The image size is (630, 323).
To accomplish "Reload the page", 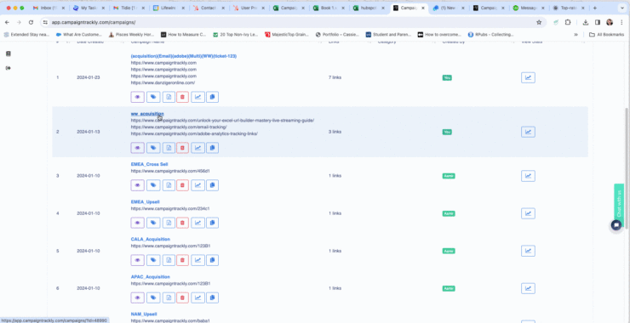I will (31, 22).
